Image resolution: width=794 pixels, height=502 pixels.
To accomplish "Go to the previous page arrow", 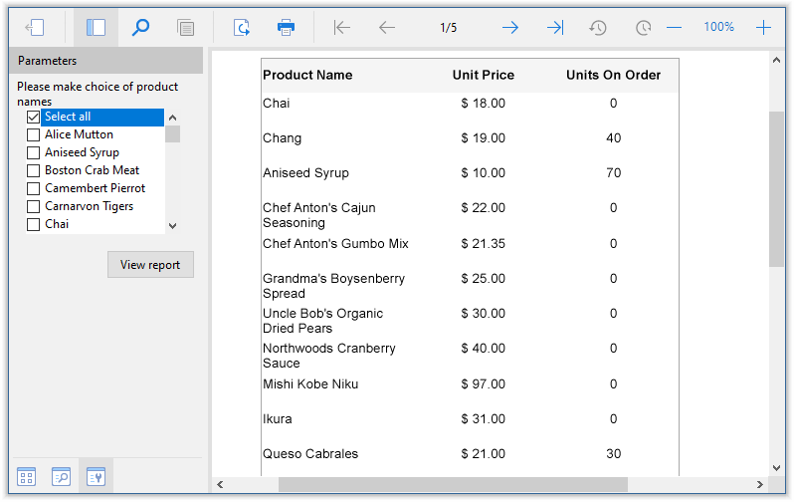I will (387, 27).
